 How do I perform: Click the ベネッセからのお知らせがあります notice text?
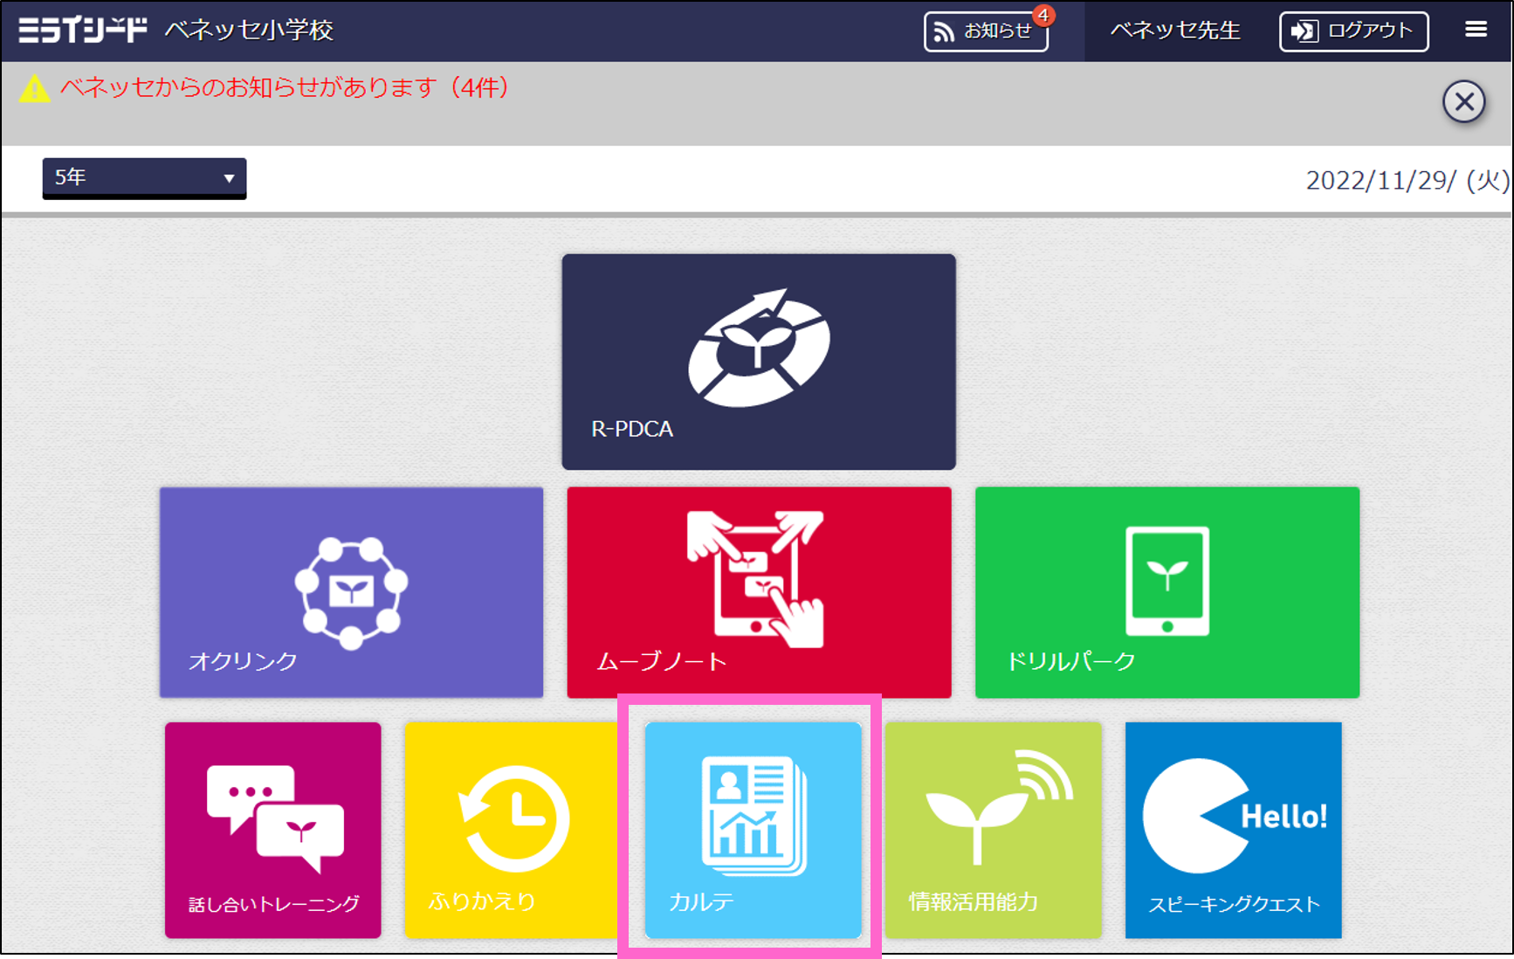click(285, 88)
